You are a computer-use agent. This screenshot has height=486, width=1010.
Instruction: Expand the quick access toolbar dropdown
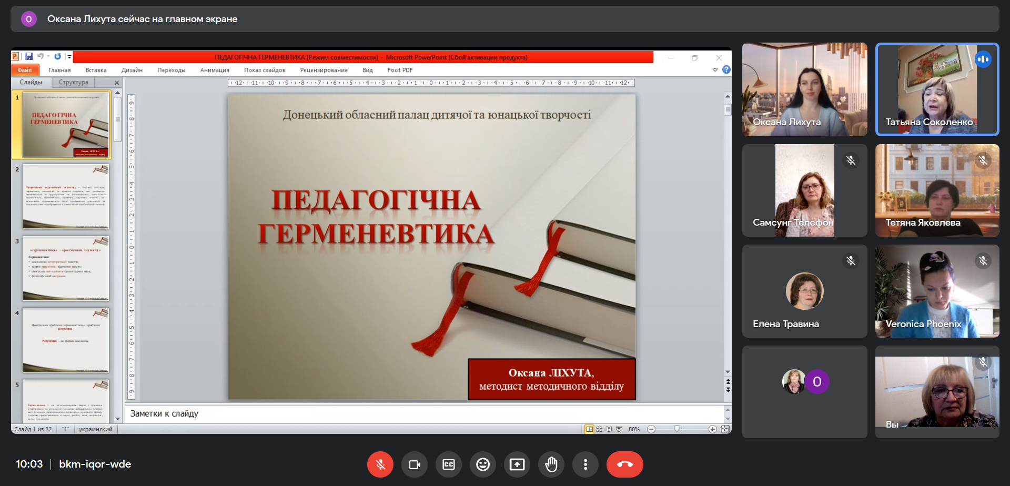pyautogui.click(x=69, y=57)
